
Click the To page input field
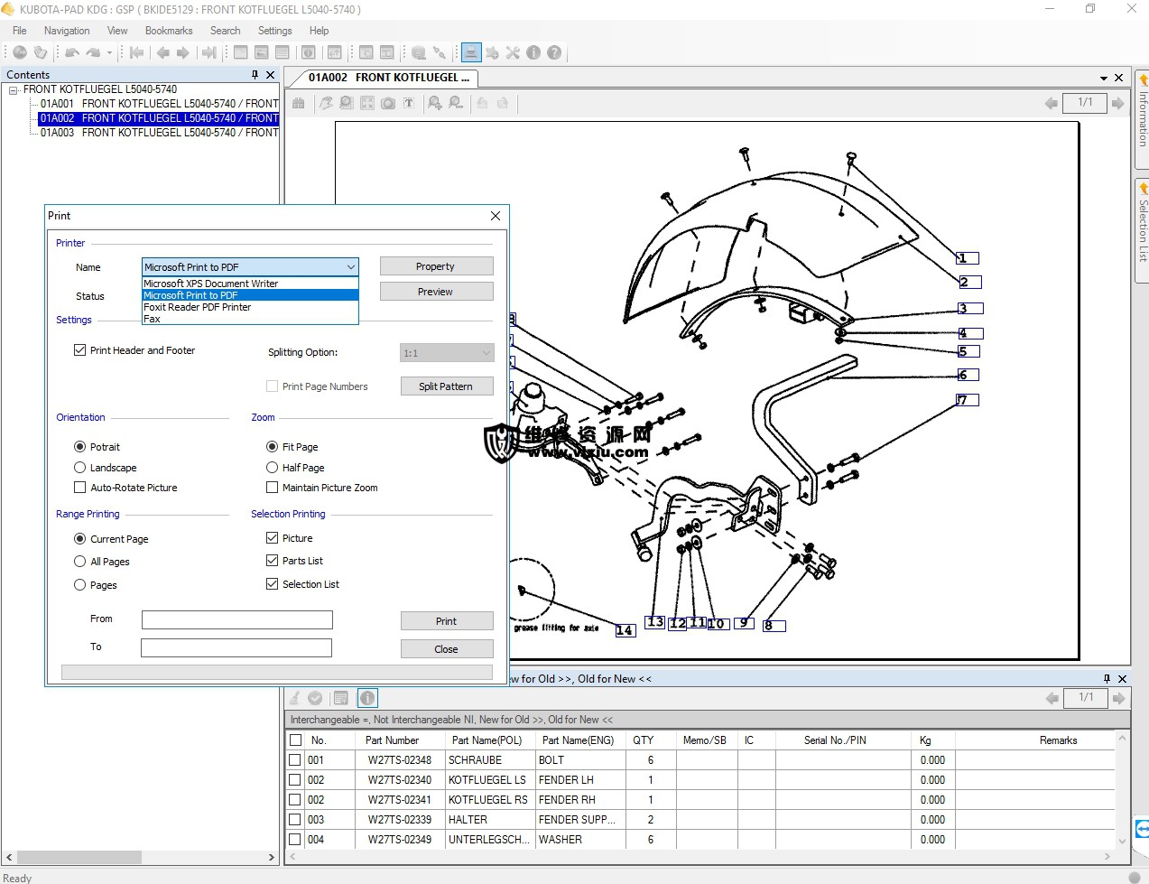(x=236, y=647)
